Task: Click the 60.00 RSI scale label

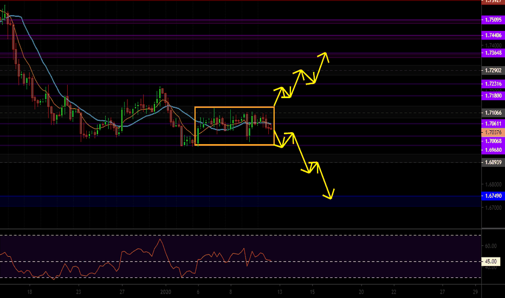Action: click(x=490, y=246)
